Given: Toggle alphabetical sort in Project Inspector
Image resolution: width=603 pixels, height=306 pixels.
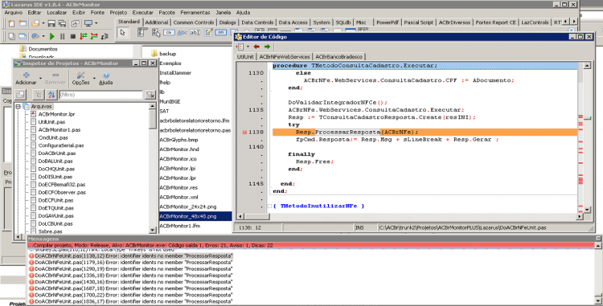Looking at the screenshot, I should [51, 95].
